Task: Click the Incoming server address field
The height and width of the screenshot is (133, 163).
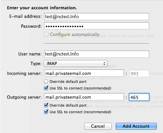Action: pyautogui.click(x=84, y=73)
